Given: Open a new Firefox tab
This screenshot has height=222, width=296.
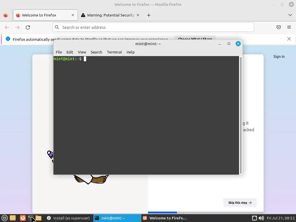Looking at the screenshot, I should coord(149,15).
